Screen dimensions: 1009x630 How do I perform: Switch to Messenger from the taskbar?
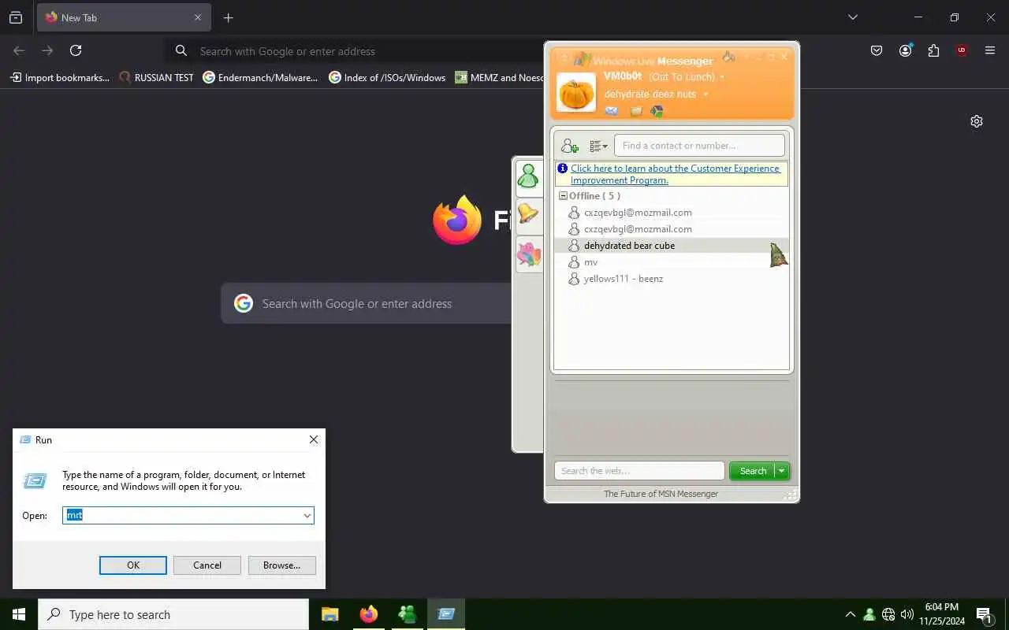coord(408,614)
